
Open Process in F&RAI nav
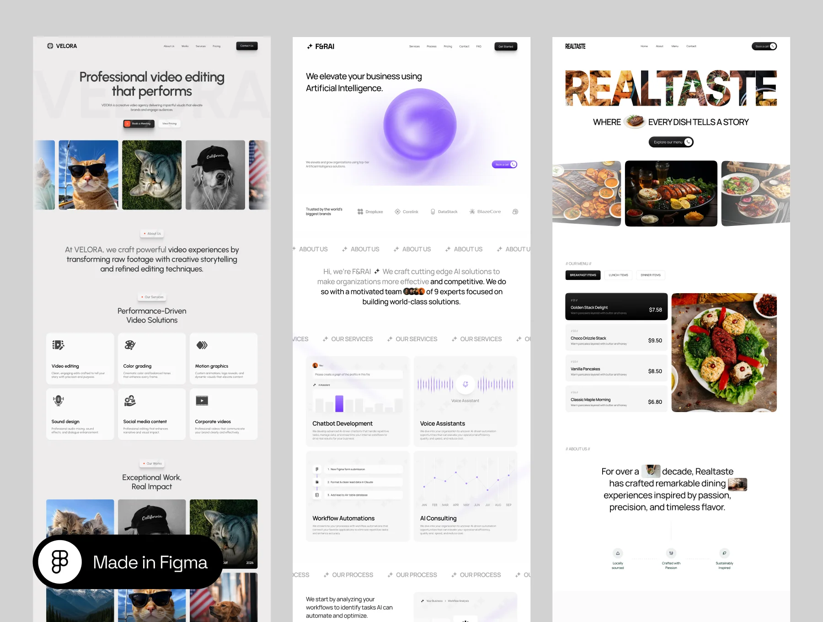432,46
